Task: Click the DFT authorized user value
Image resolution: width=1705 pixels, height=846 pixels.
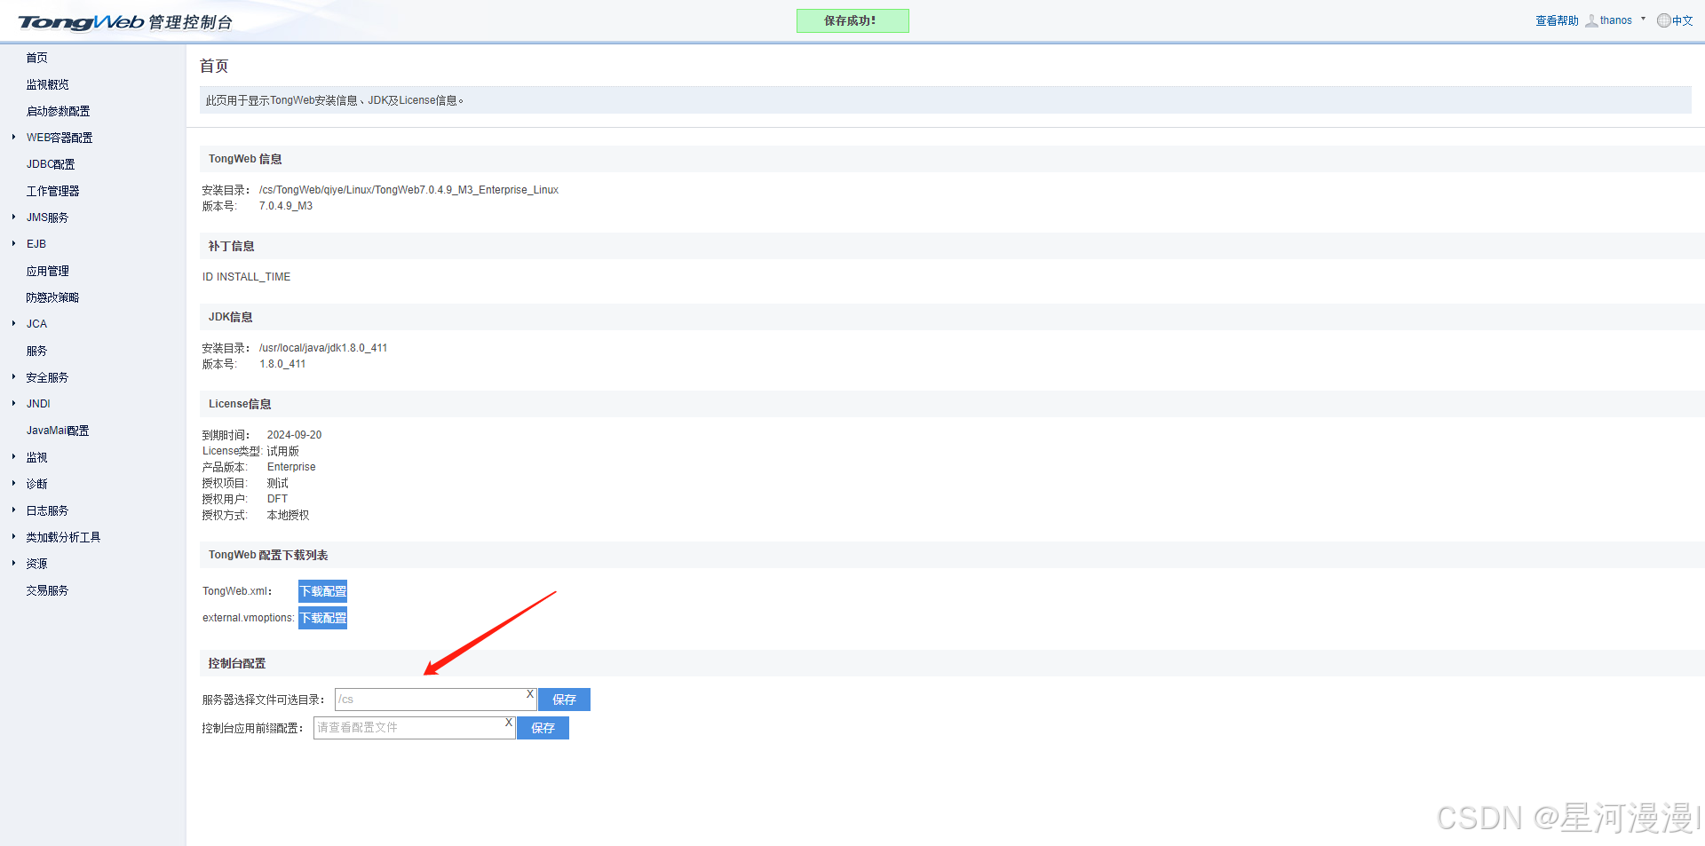Action: pos(277,499)
